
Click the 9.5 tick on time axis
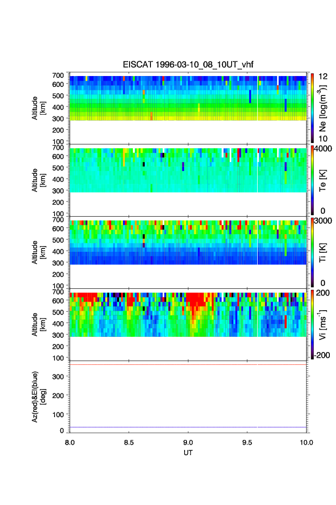pos(247,442)
